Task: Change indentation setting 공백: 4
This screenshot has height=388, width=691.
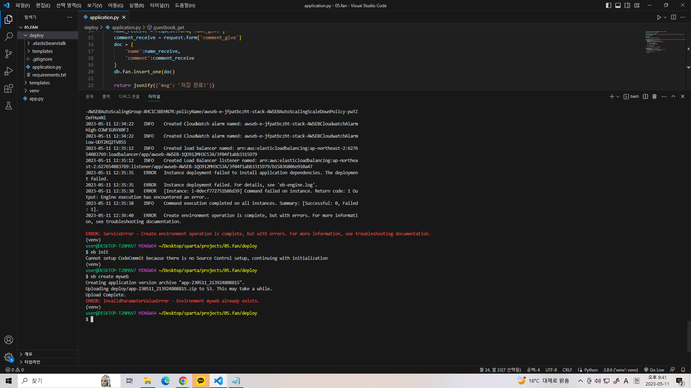Action: (x=533, y=370)
